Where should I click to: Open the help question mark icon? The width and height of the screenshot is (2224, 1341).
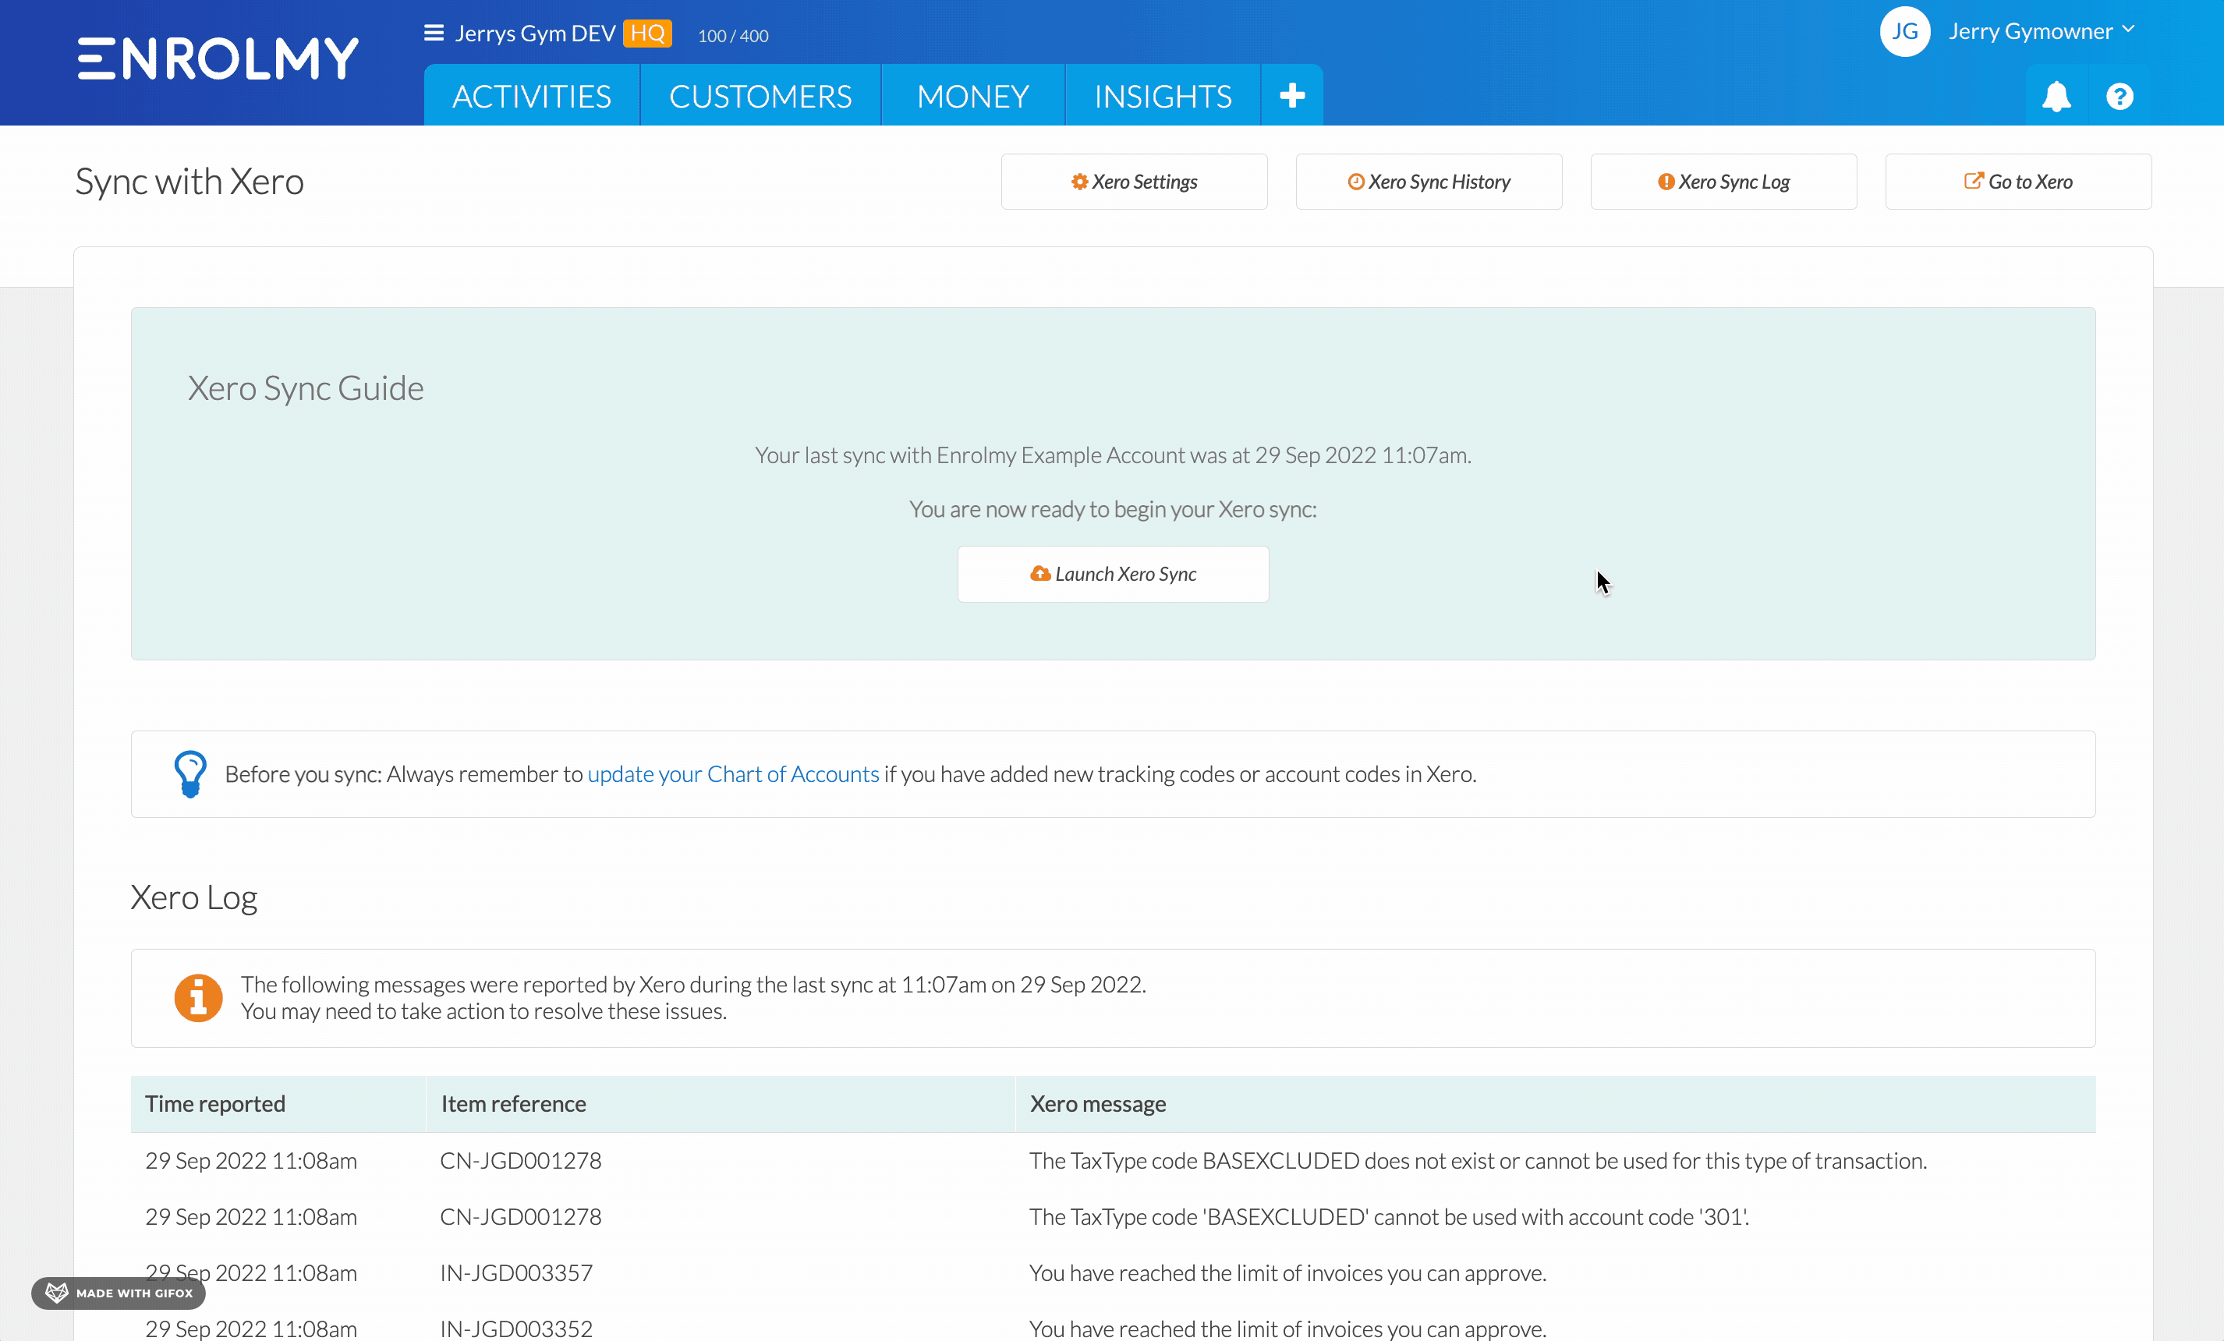click(2120, 96)
